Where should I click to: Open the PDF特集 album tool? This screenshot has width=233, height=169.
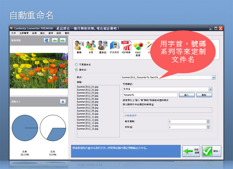point(126,47)
